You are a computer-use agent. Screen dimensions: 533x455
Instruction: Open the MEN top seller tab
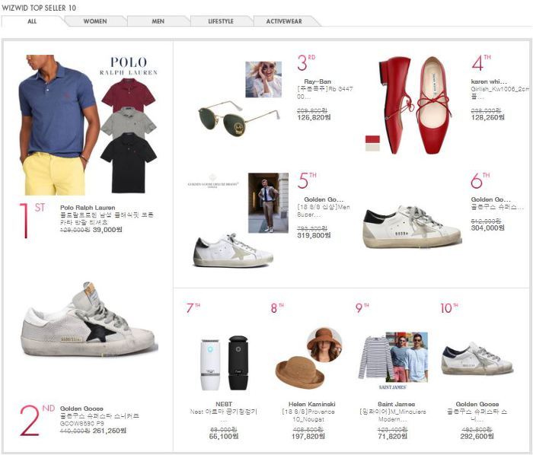click(x=158, y=21)
